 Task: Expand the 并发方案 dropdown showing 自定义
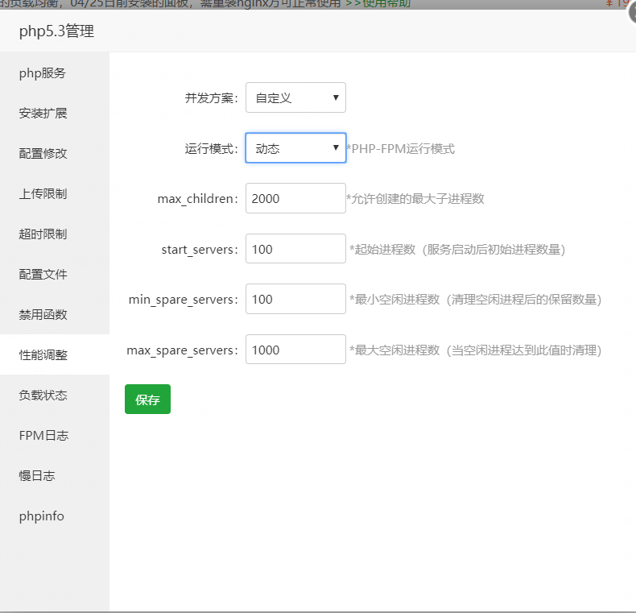295,97
